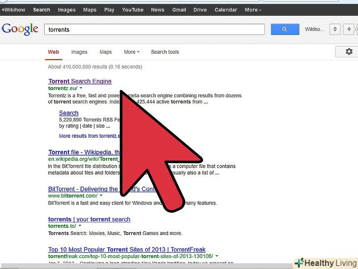Open torrents | your torrent search result

pyautogui.click(x=89, y=219)
